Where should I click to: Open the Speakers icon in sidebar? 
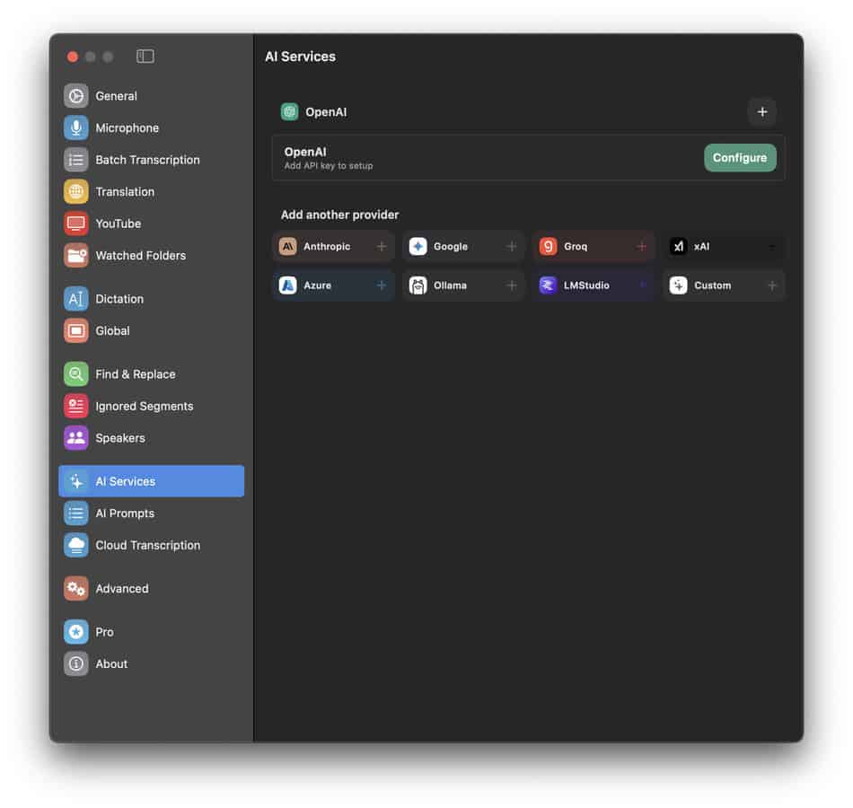(76, 438)
